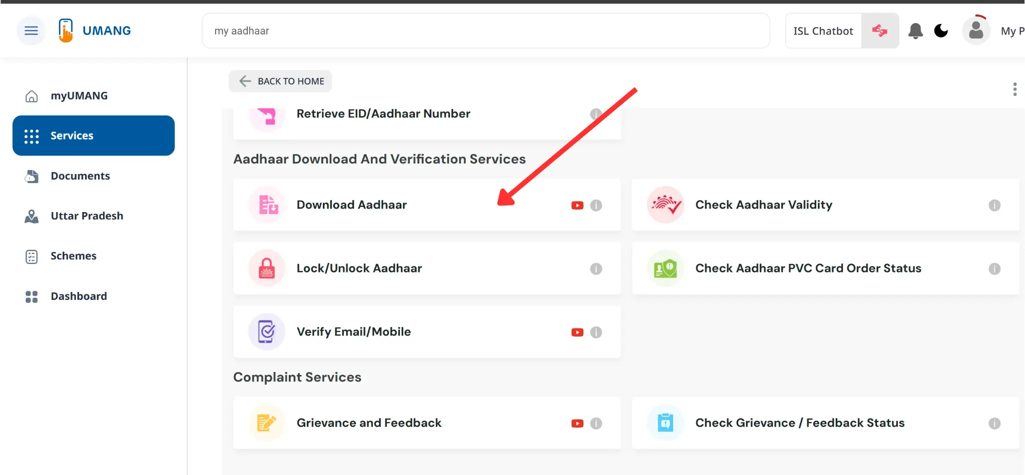Screen dimensions: 1025x475
Task: Click the my aadhaar search field
Action: coord(485,31)
